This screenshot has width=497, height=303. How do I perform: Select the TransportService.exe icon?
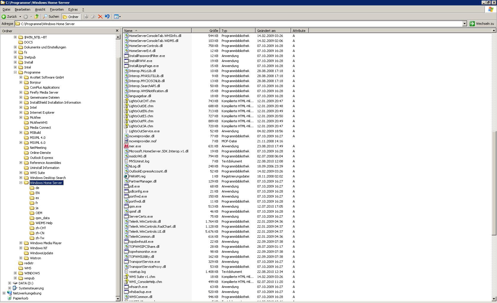pos(126,262)
